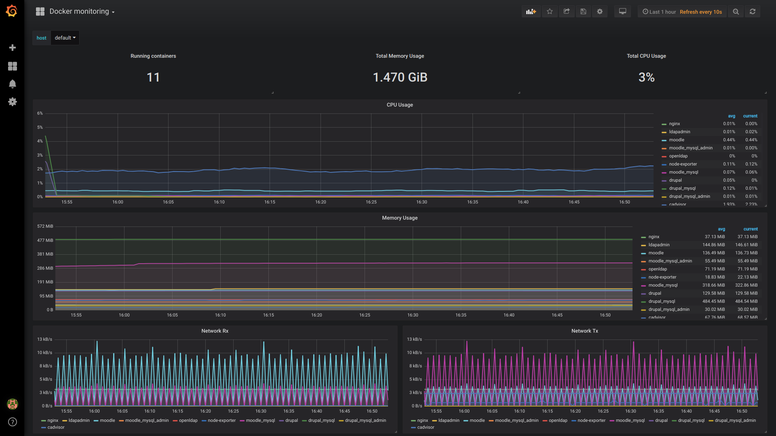The height and width of the screenshot is (436, 776).
Task: Click openldap color swatch in CPU legend
Action: point(664,157)
